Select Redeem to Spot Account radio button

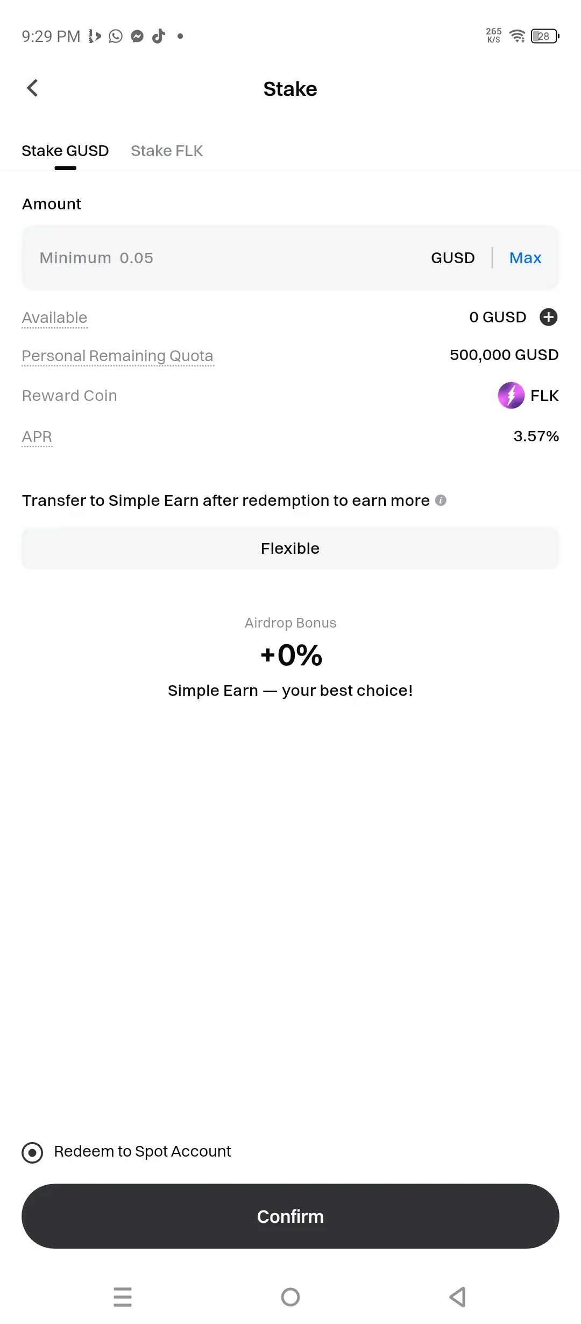point(32,1152)
